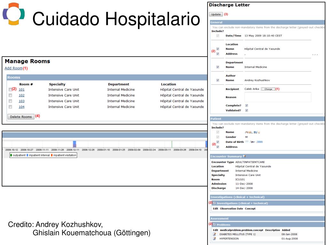Screen dimensions: 327x245
Task: Open room 103 link
Action: [x=21, y=101]
